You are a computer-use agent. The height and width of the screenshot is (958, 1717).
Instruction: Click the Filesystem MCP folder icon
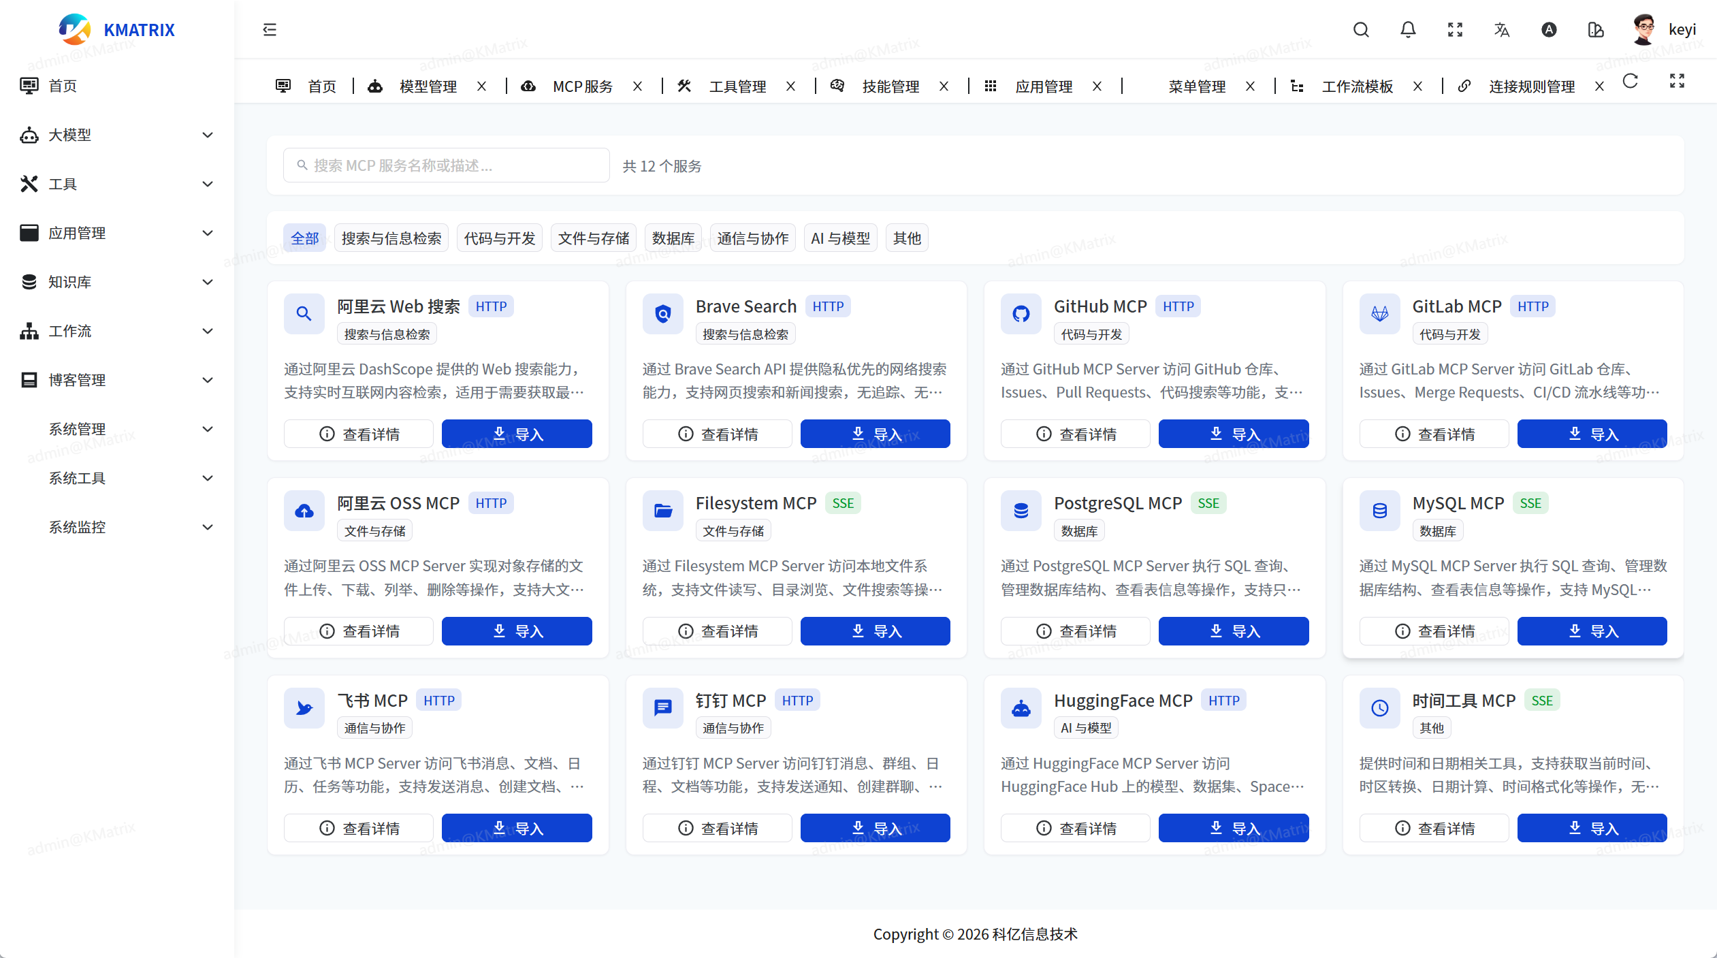point(663,511)
